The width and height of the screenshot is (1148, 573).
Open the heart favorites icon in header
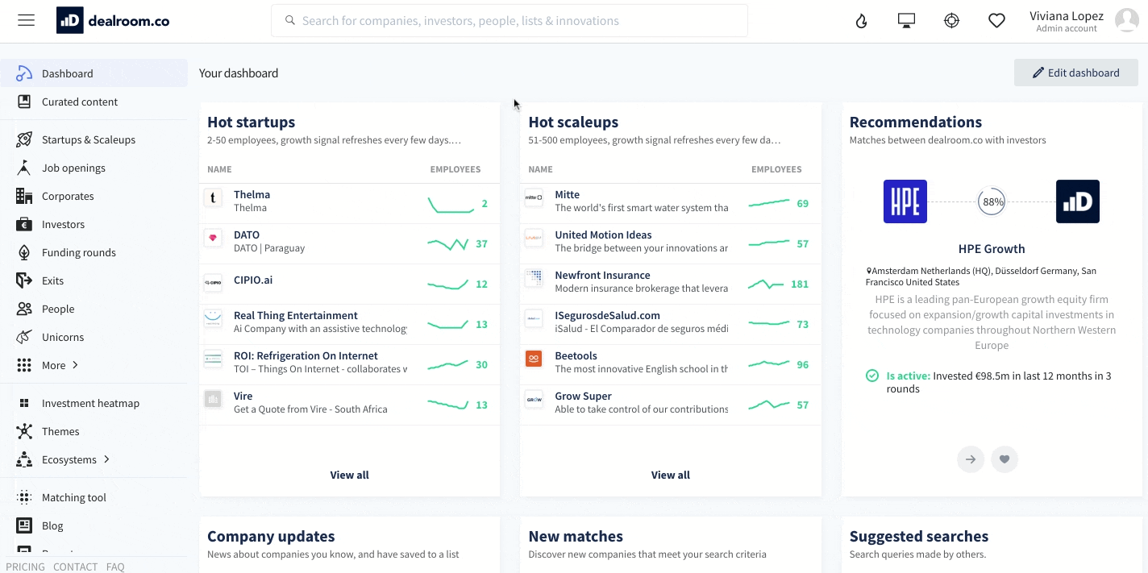(997, 21)
